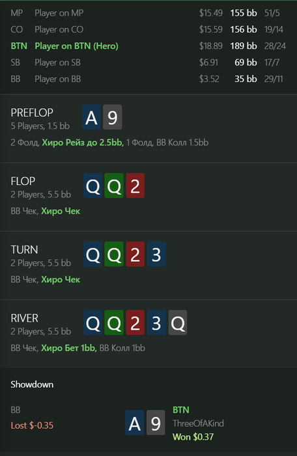
Task: Click the RIVER section heading
Action: tap(25, 318)
